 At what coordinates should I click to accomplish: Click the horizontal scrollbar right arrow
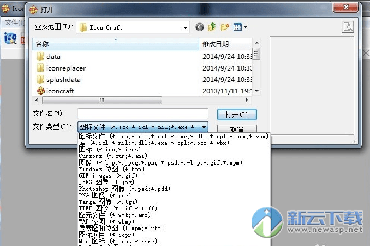click(247, 100)
